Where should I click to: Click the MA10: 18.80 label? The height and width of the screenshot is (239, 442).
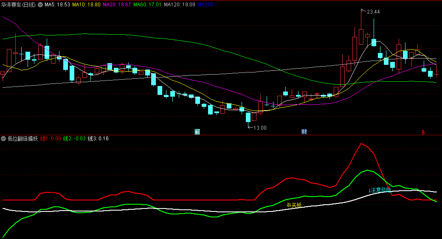(86, 5)
